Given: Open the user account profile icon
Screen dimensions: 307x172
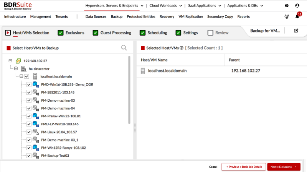Looking at the screenshot, I should pyautogui.click(x=297, y=6).
